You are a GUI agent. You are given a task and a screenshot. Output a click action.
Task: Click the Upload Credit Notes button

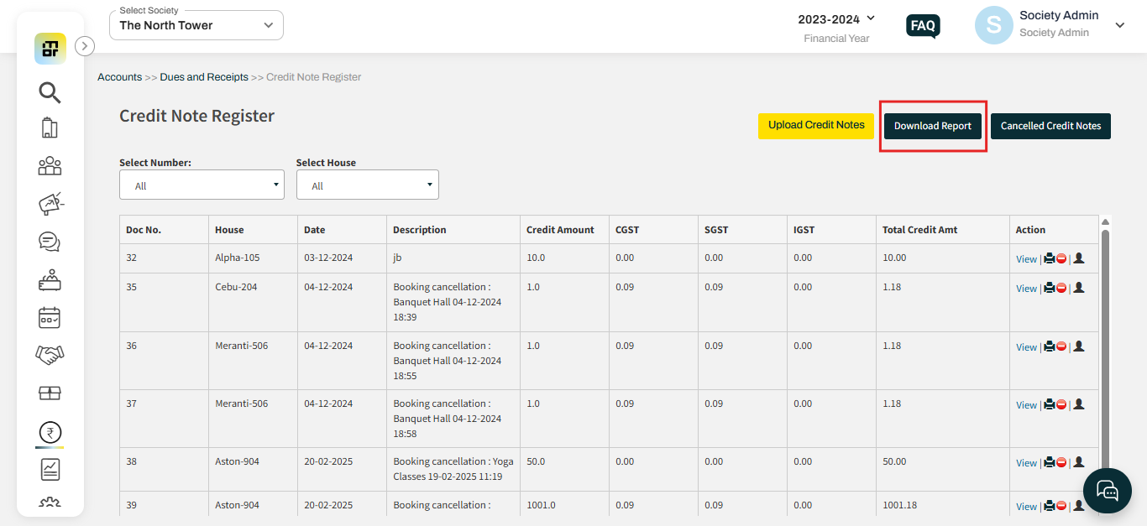point(816,126)
